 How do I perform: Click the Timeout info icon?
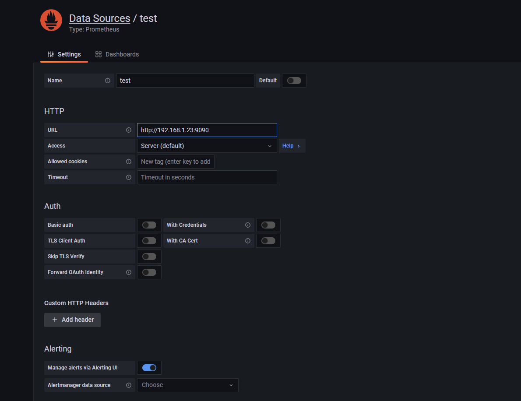[129, 177]
